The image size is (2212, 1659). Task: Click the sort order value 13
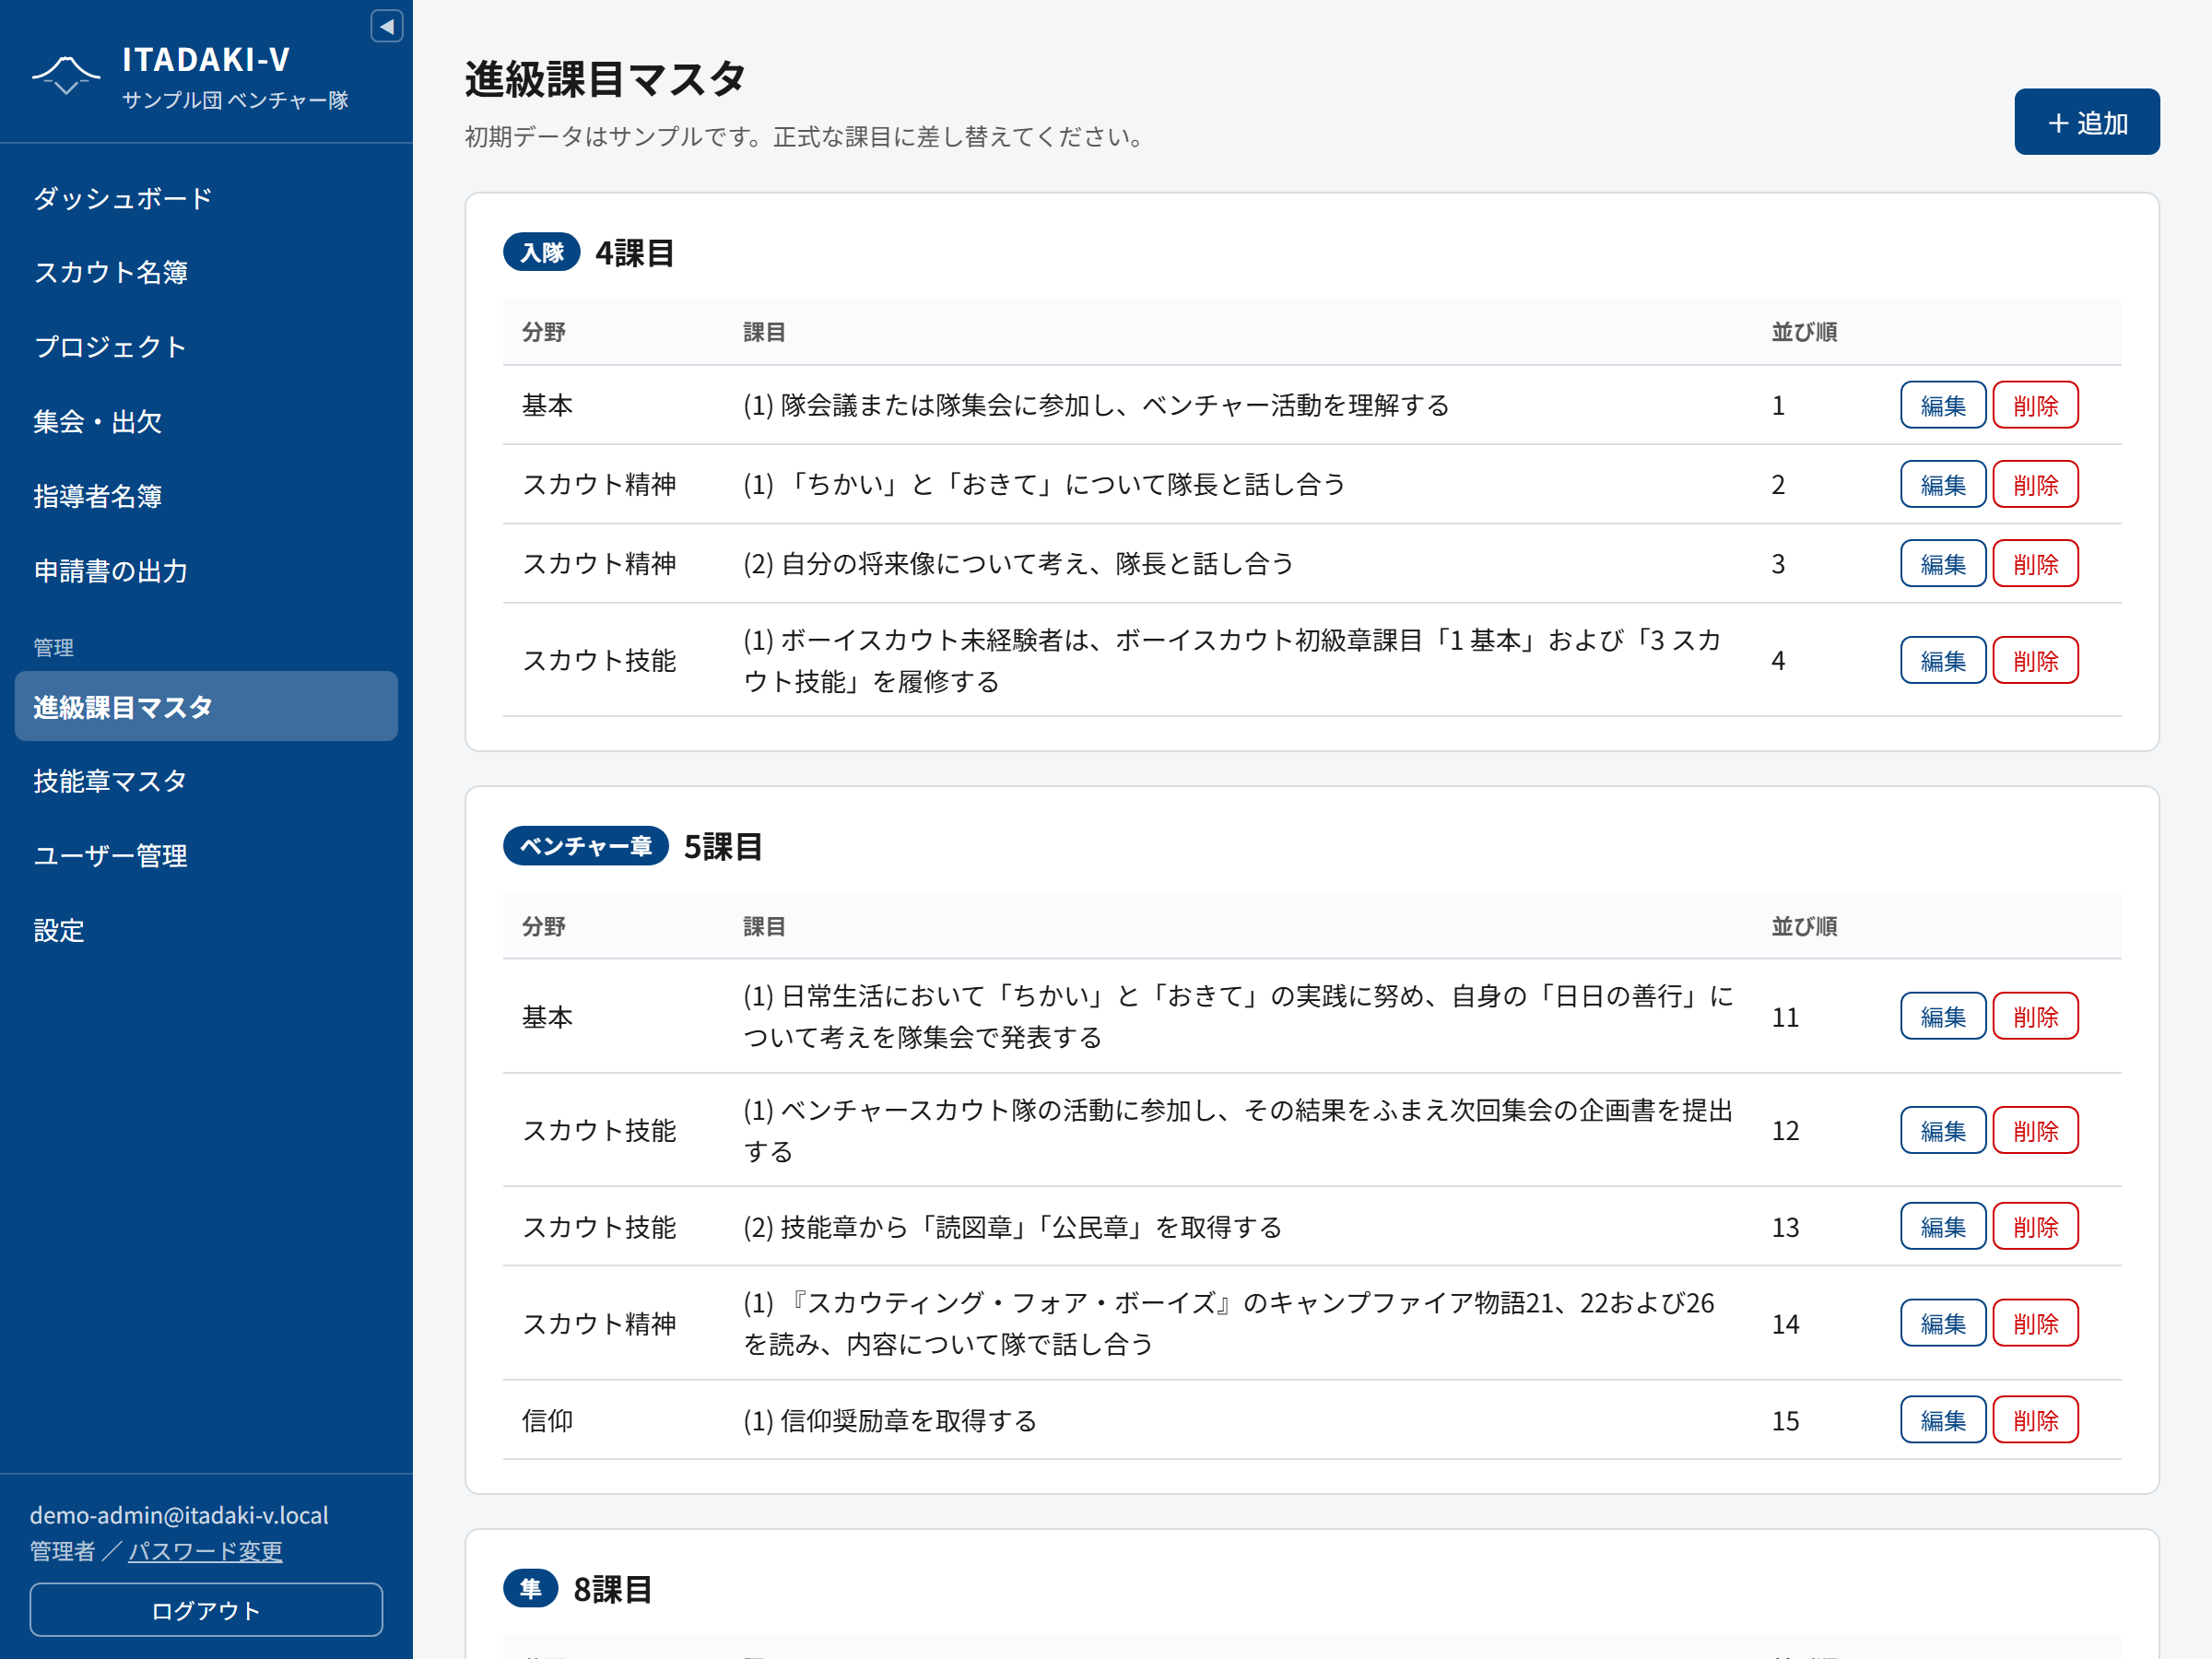(x=1785, y=1227)
